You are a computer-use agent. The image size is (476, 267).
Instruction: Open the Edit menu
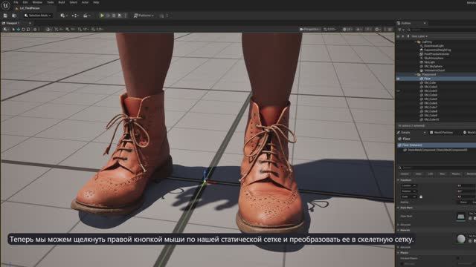pos(25,2)
